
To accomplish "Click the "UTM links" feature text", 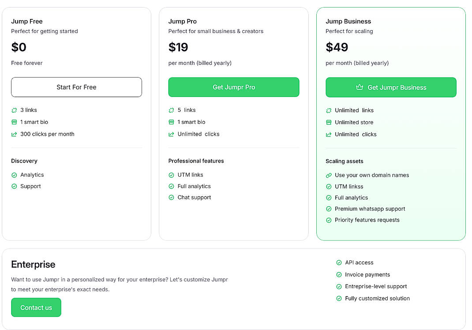I will [191, 174].
